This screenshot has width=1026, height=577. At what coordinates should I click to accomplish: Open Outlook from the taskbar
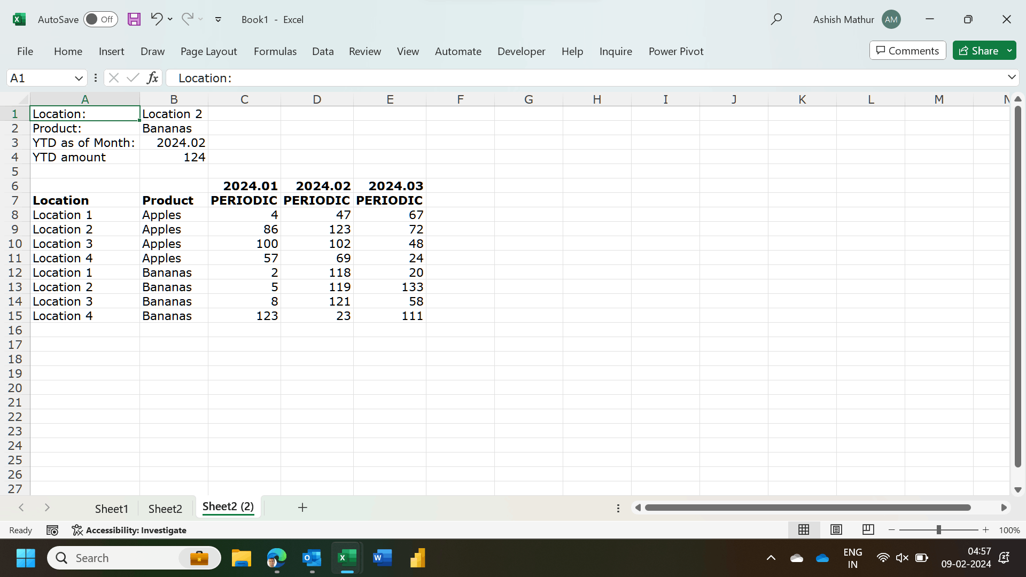pyautogui.click(x=312, y=558)
